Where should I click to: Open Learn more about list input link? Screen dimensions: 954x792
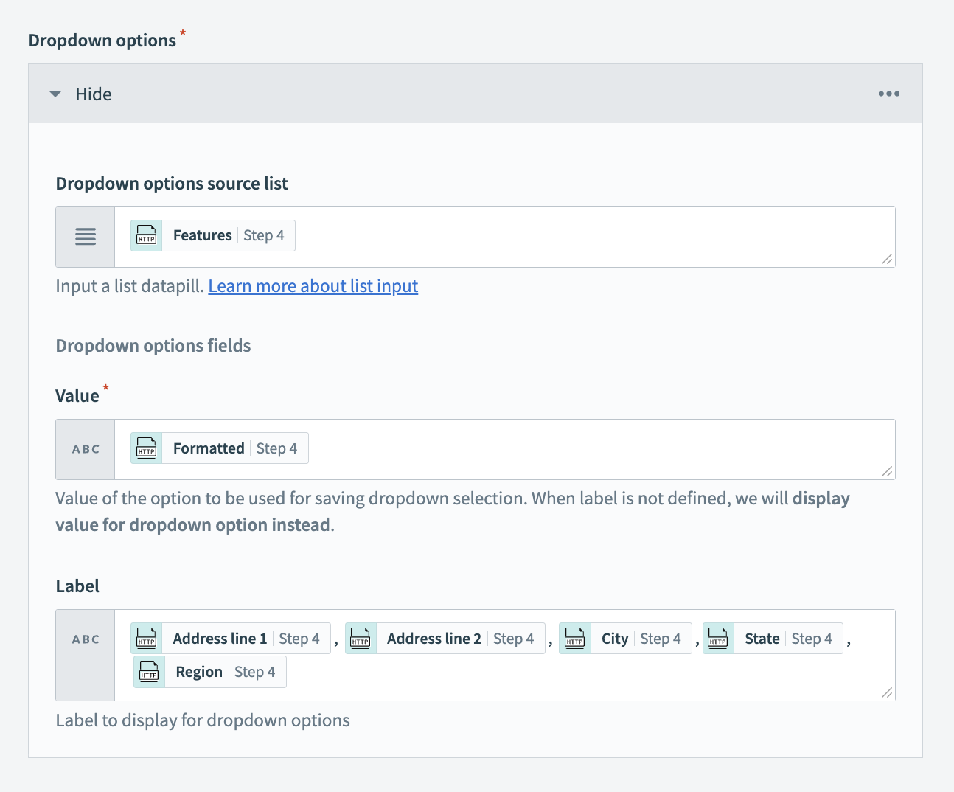(x=313, y=286)
